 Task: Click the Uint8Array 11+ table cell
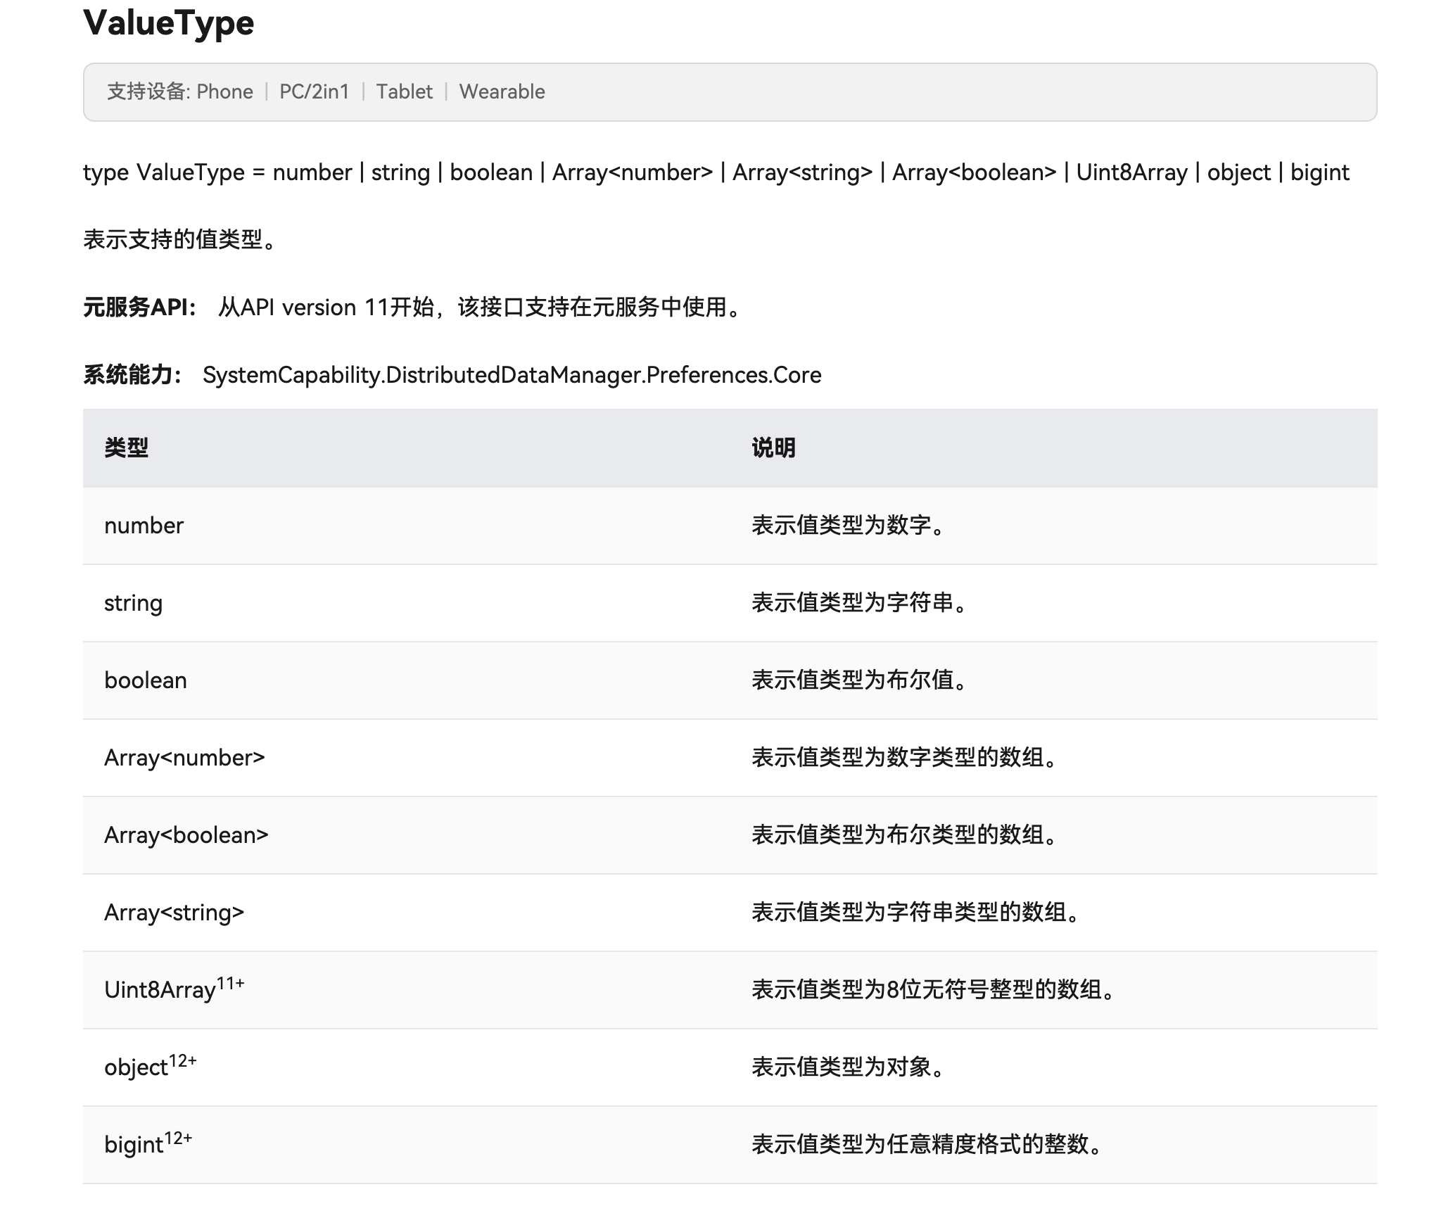174,989
